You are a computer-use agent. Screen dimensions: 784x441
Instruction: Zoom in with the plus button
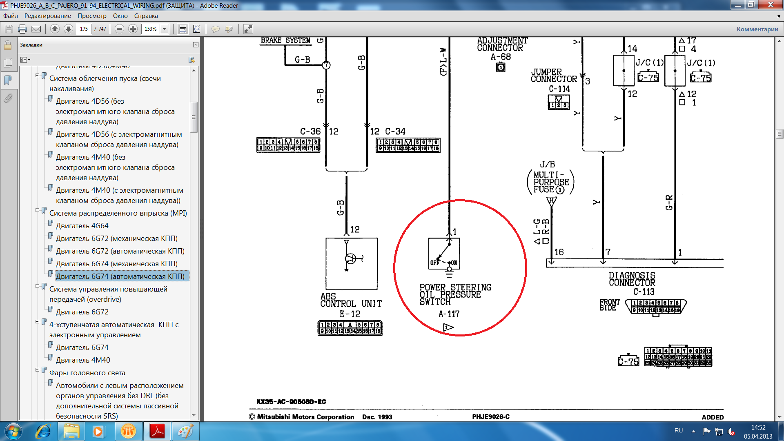(133, 29)
